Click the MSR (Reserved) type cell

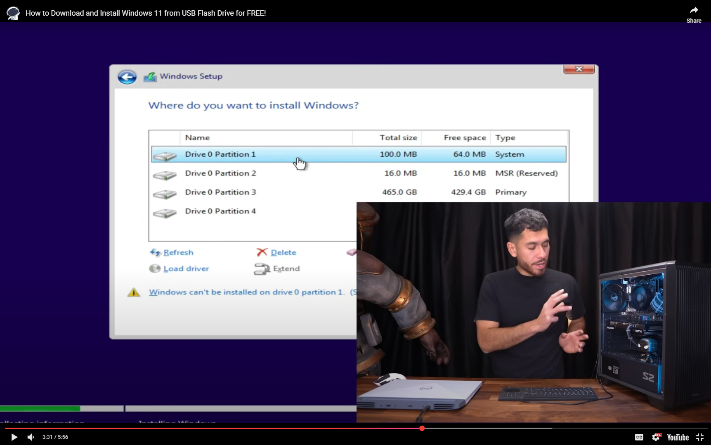point(527,173)
